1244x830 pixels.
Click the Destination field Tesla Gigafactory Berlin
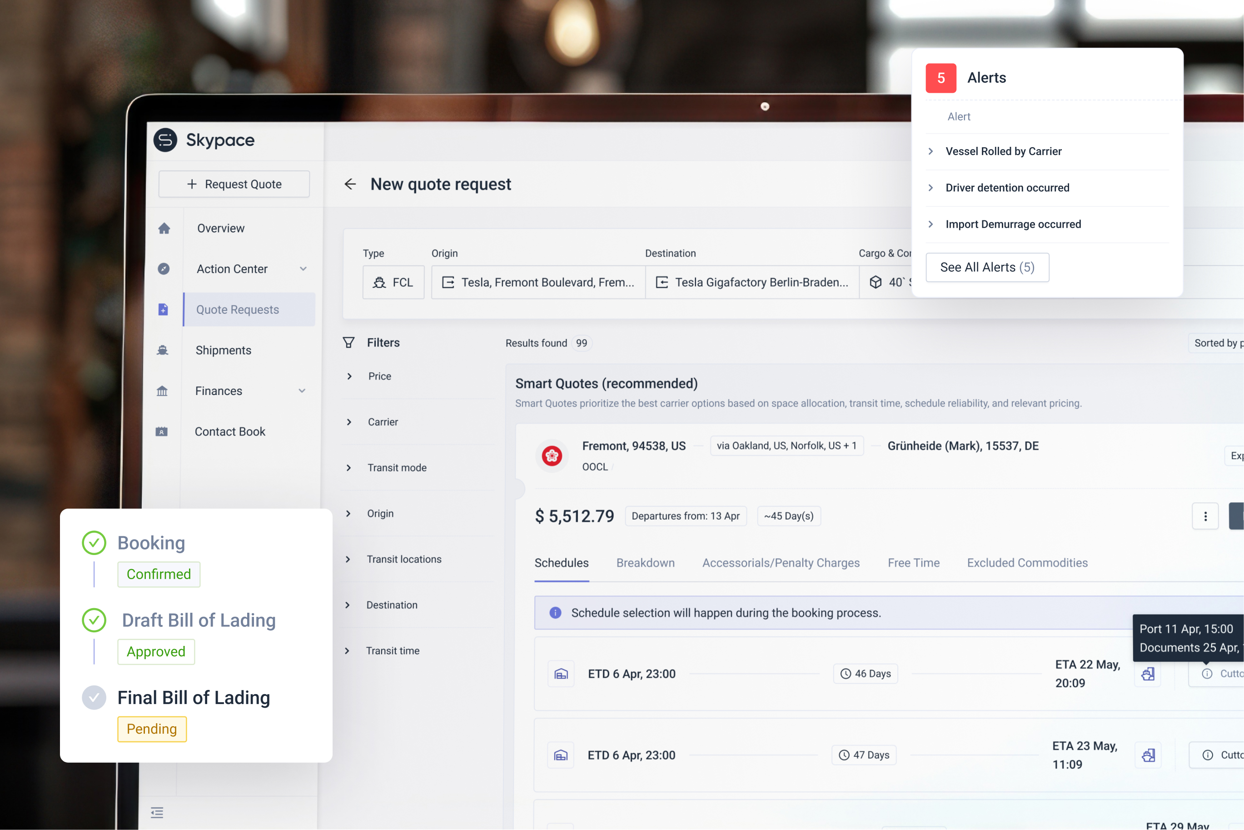752,282
